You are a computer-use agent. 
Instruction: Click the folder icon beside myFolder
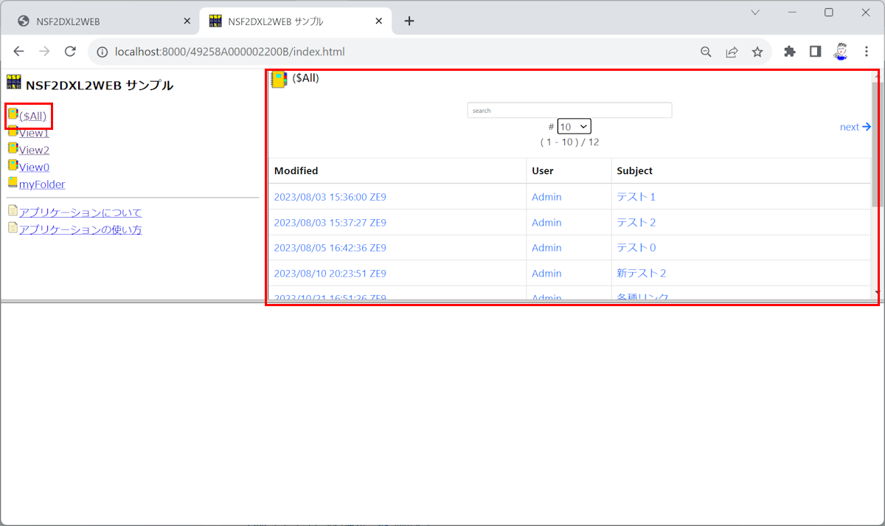coord(13,182)
